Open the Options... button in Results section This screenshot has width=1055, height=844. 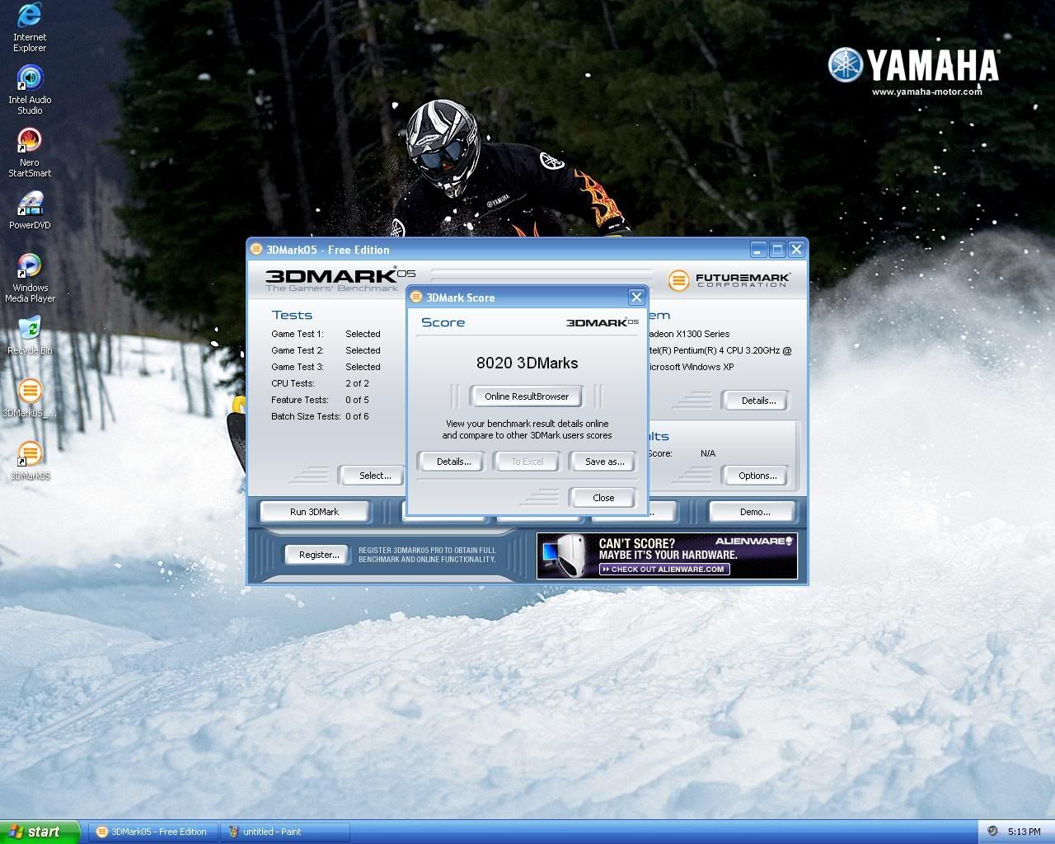click(x=757, y=476)
